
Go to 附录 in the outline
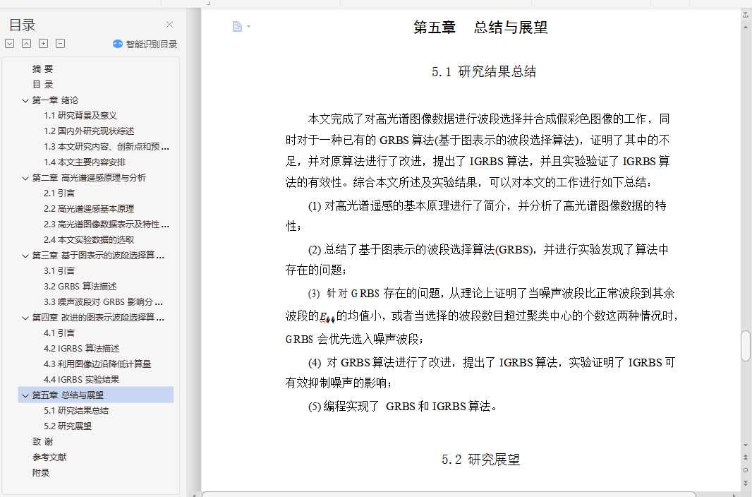click(41, 473)
